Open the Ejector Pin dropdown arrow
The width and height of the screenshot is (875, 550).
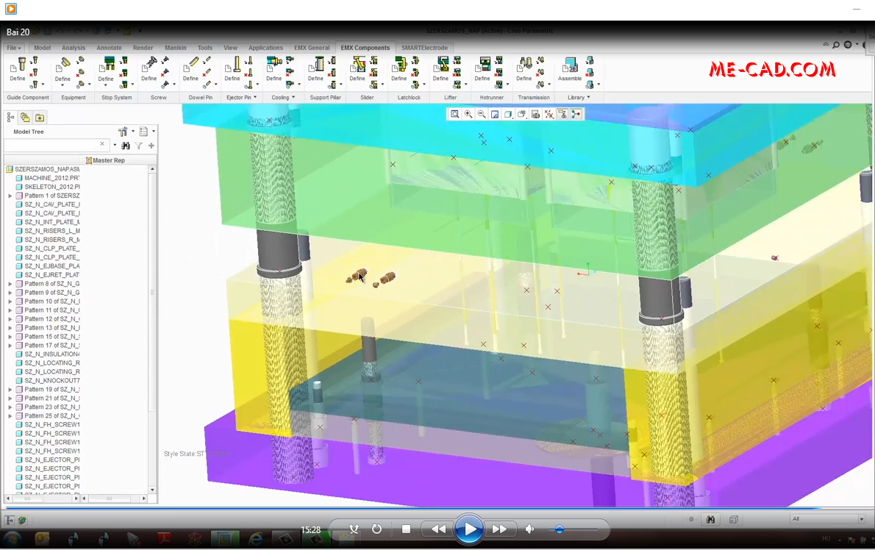coord(255,97)
